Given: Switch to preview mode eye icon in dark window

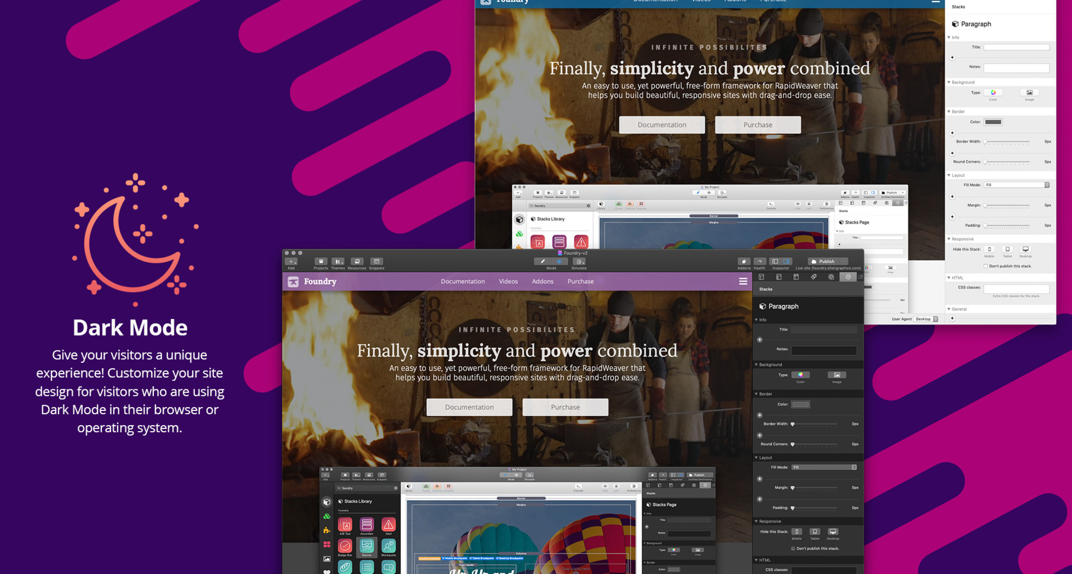Looking at the screenshot, I should pyautogui.click(x=559, y=262).
